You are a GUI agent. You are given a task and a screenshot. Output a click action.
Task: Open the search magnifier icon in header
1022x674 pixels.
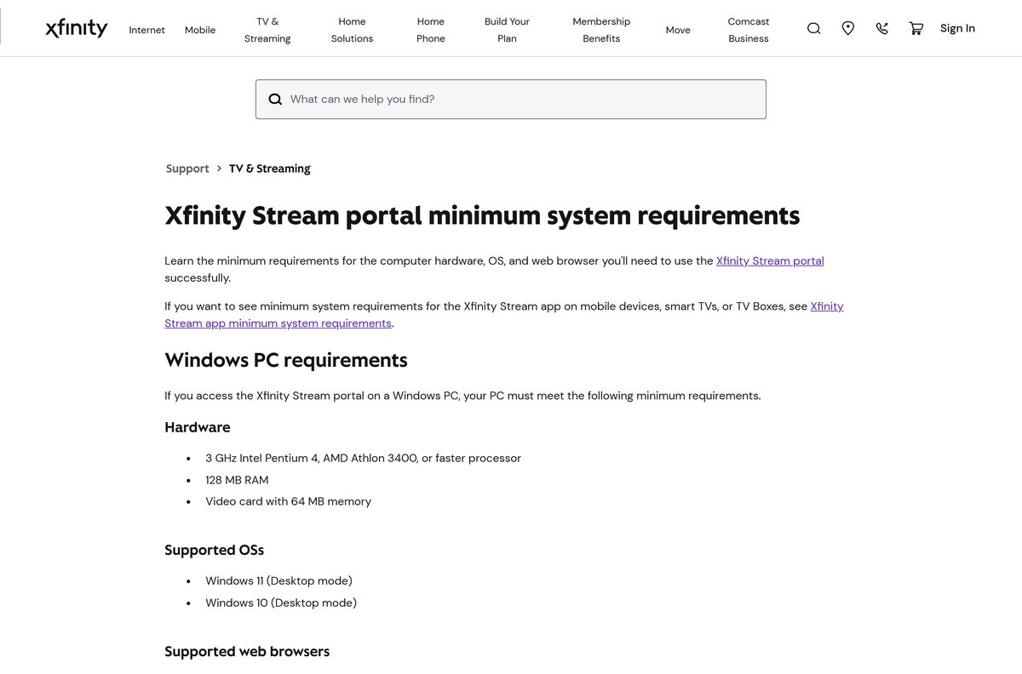[814, 28]
